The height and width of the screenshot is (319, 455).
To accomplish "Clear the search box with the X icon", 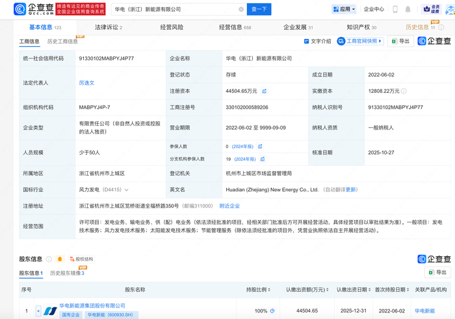I will pos(241,10).
